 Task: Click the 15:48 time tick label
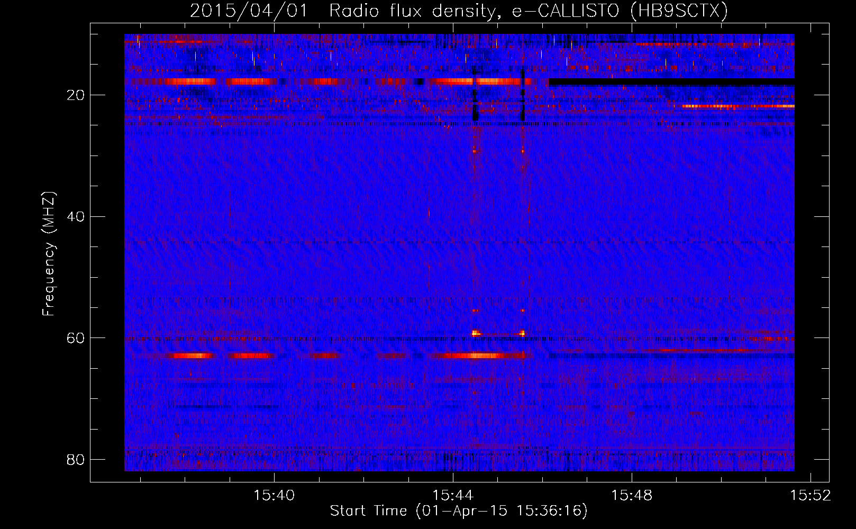[632, 496]
